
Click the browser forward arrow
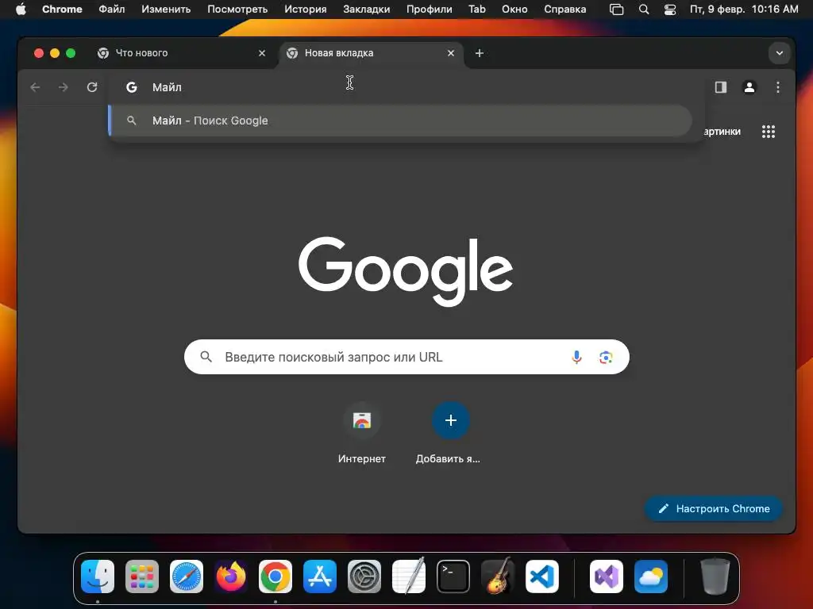(x=64, y=87)
